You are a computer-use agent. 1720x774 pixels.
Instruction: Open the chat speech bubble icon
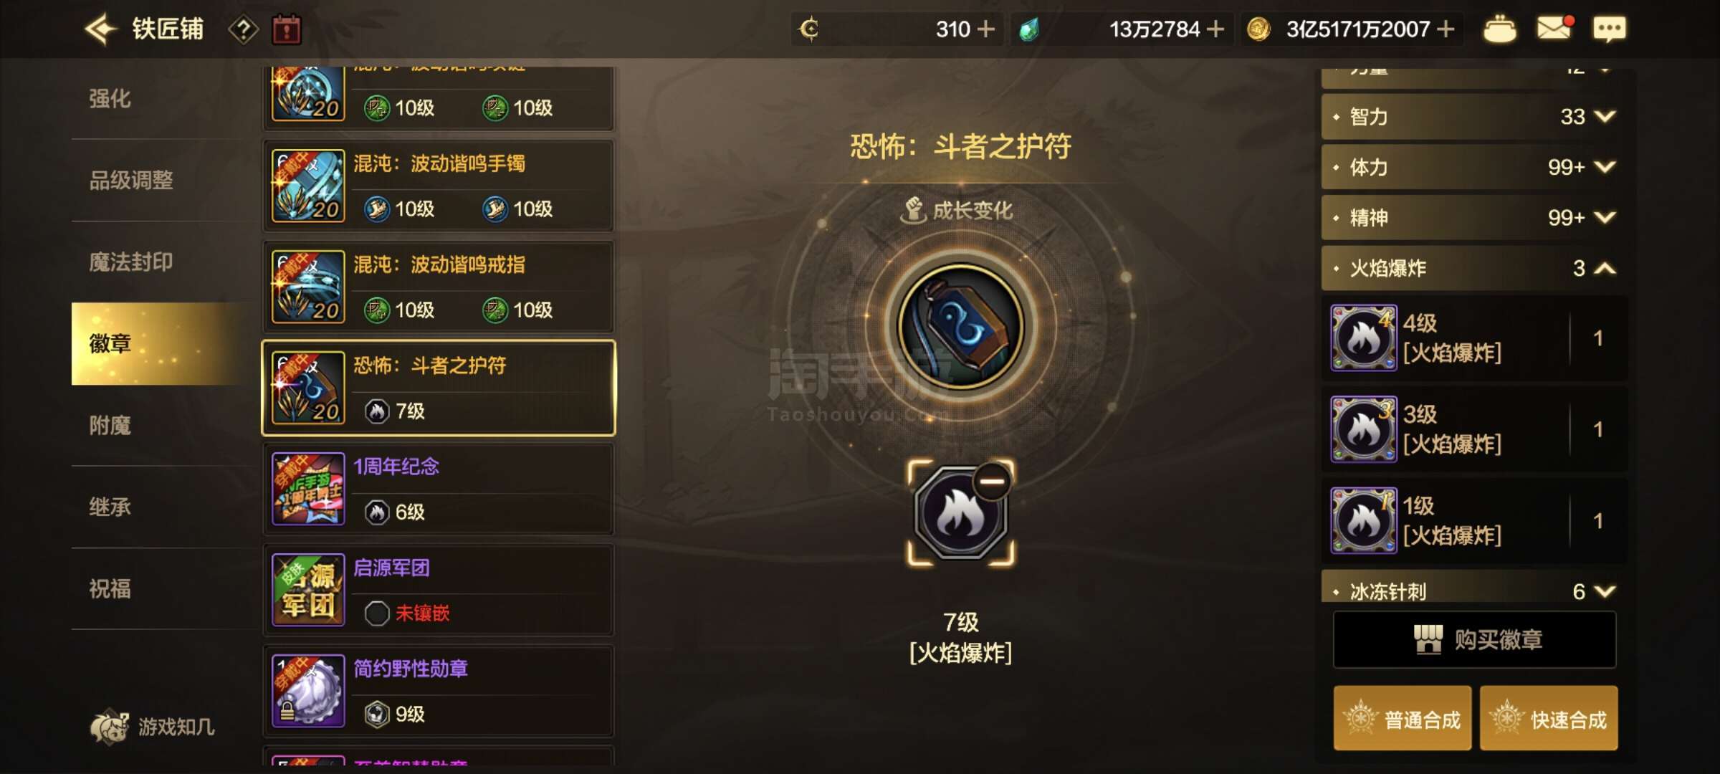tap(1609, 29)
